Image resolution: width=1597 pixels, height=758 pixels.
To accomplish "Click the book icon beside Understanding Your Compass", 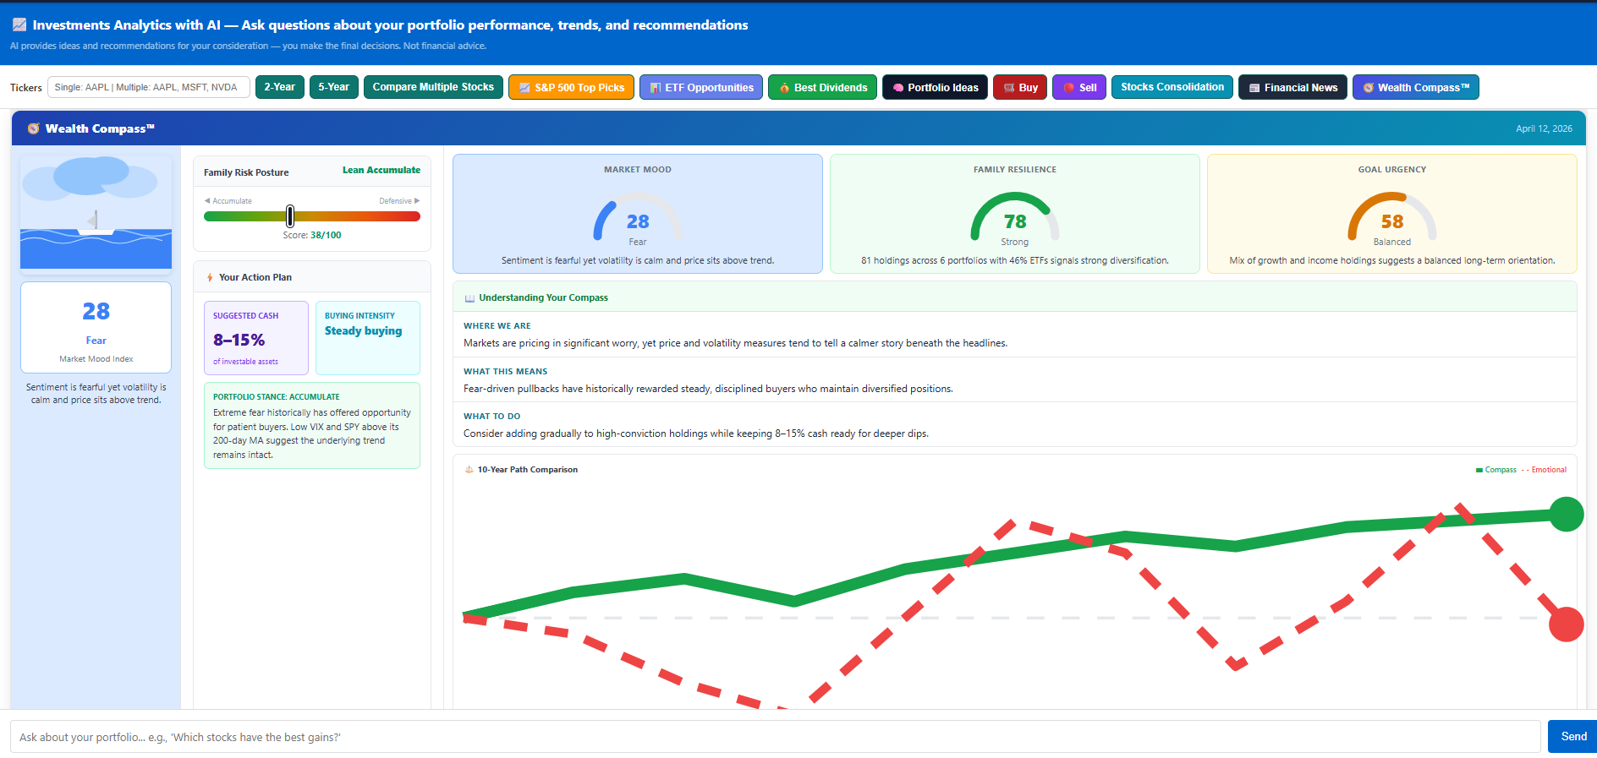I will (x=469, y=298).
